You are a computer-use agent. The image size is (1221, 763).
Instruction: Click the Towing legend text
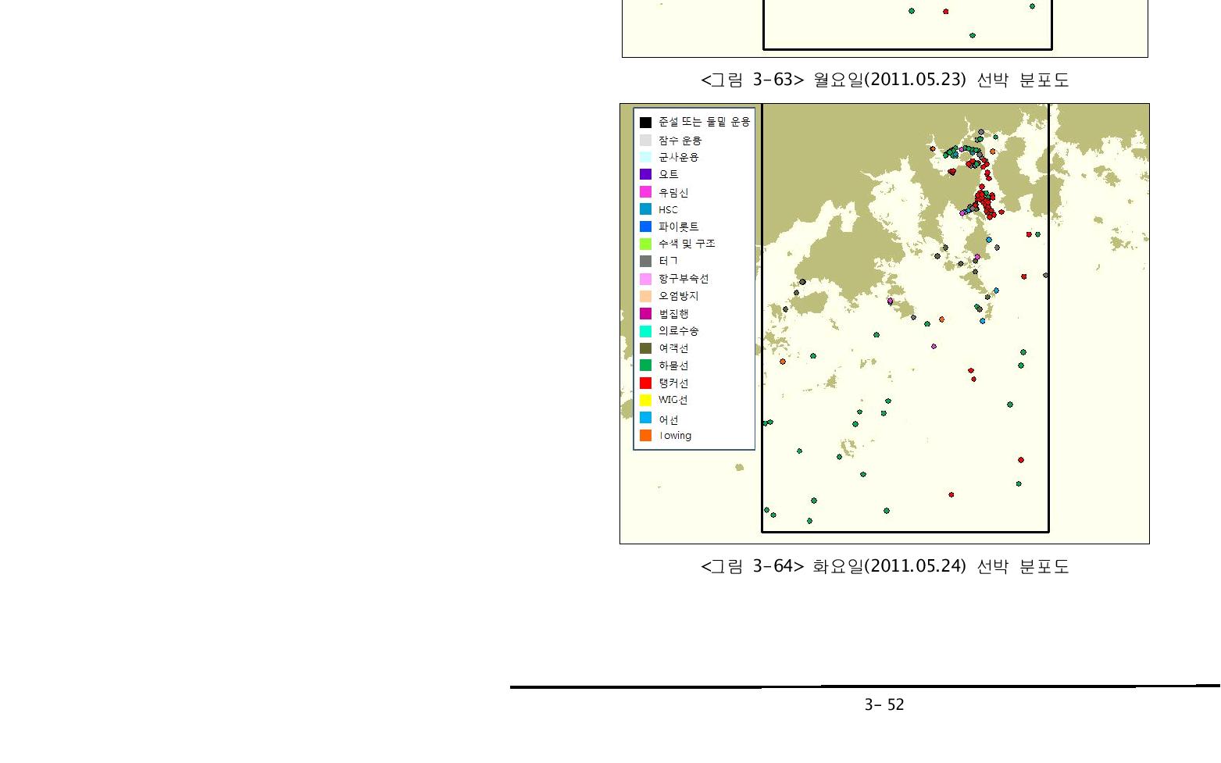tap(675, 436)
